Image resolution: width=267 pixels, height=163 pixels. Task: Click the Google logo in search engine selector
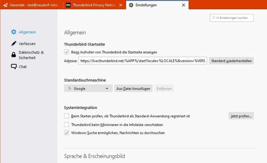70,89
